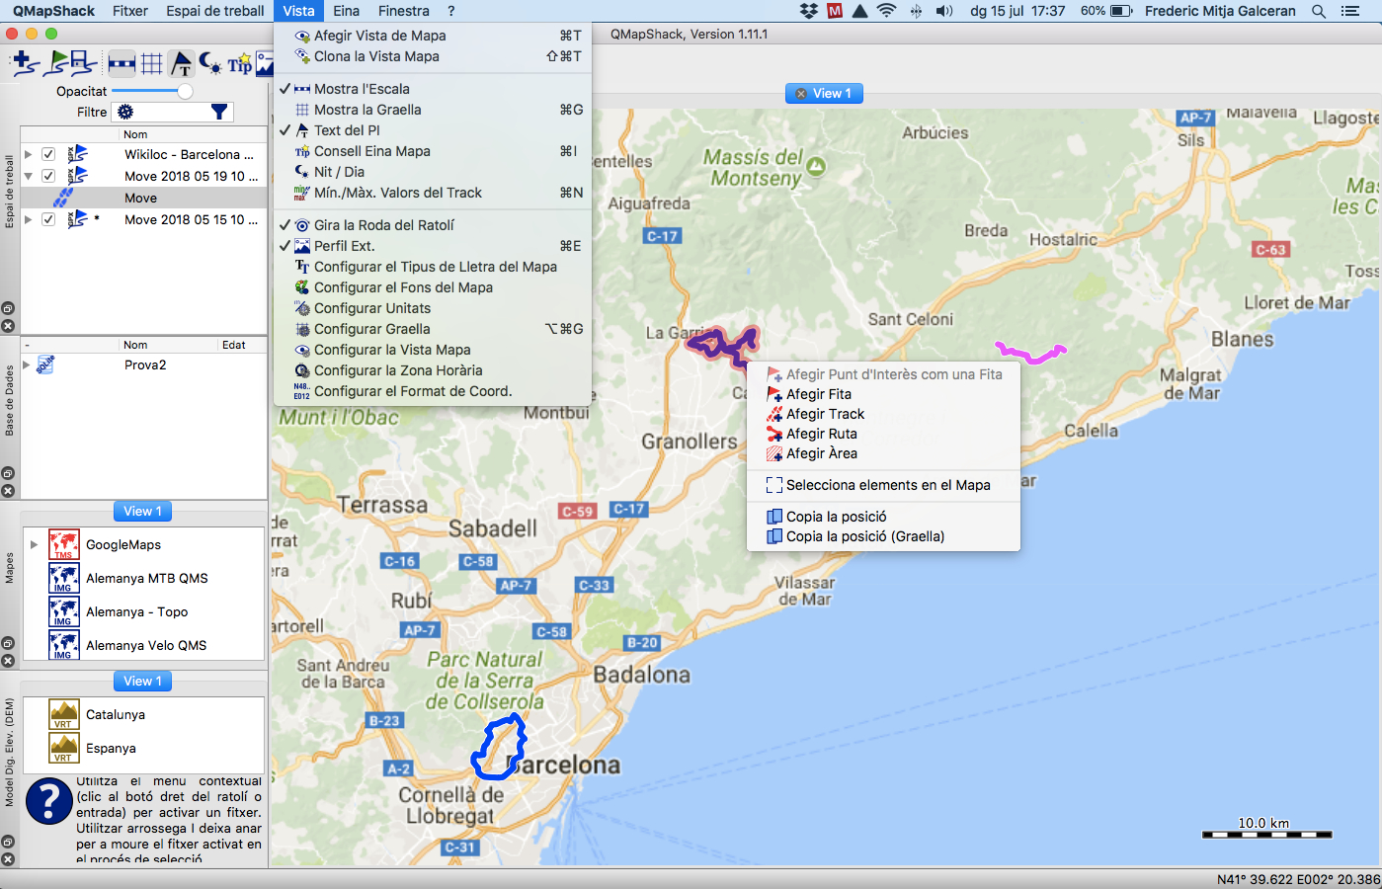Screen dimensions: 1382x889
Task: Select the Move track item
Action: [140, 199]
